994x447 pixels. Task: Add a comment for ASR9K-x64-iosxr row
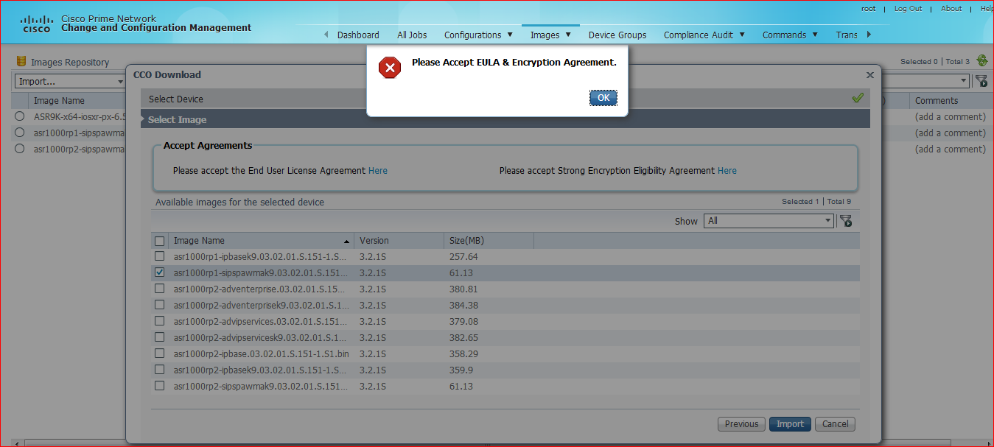pos(950,116)
